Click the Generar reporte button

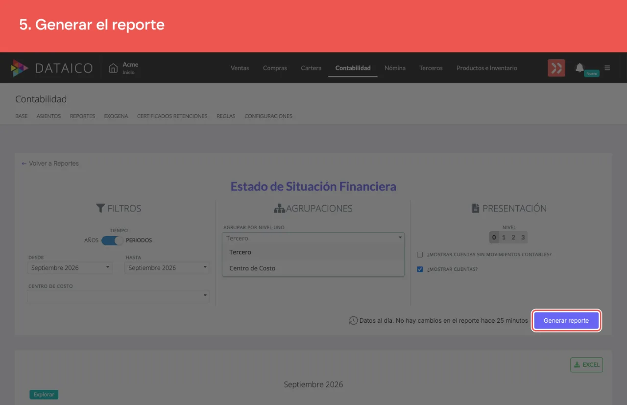(x=566, y=321)
